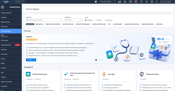The width and height of the screenshot is (175, 91).
Task: Click the ZnanyLekarz tag on Asystent Wizyty Noa
Action: tap(38, 79)
